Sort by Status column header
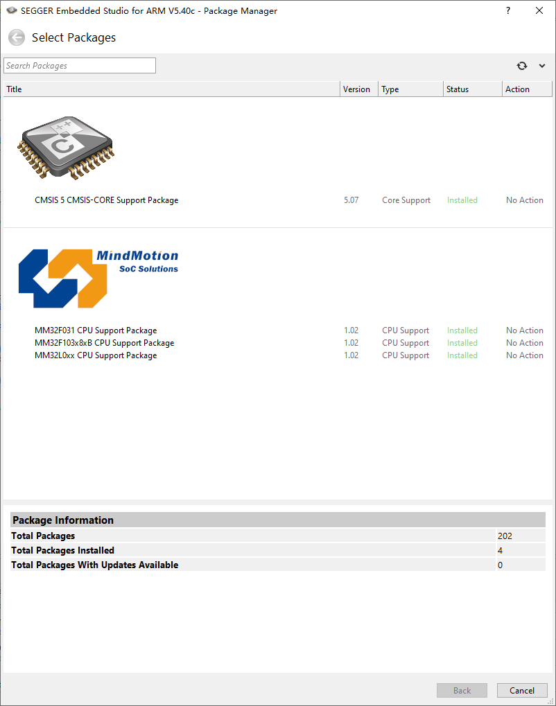The image size is (556, 706). pos(473,89)
